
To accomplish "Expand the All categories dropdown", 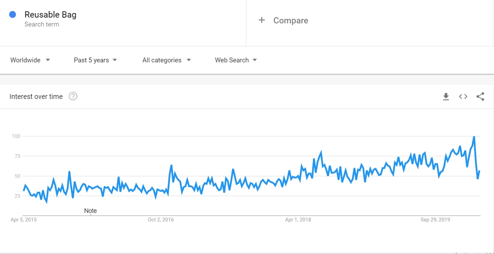I will click(167, 60).
